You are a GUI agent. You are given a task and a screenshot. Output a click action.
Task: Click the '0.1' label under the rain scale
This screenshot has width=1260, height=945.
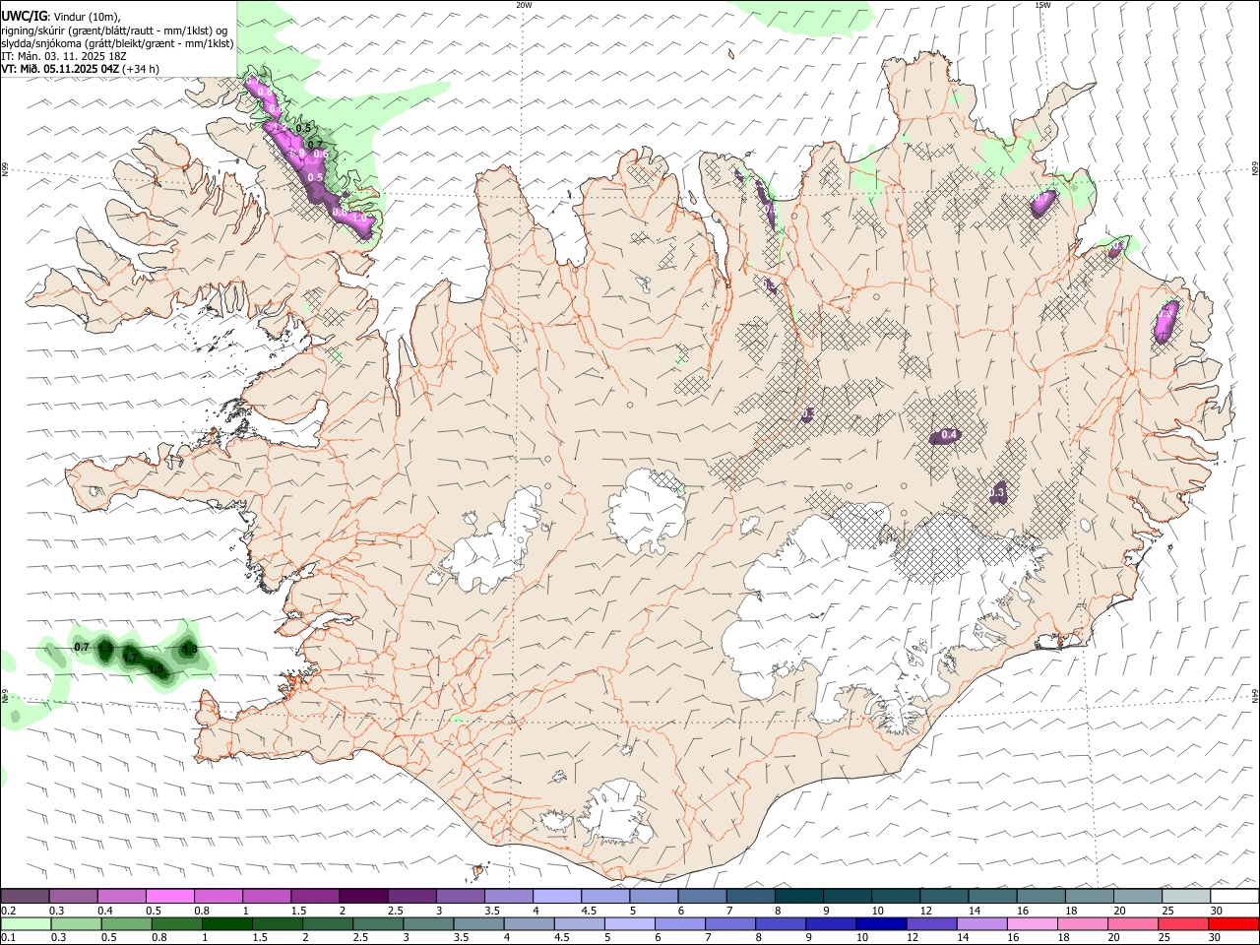point(9,938)
